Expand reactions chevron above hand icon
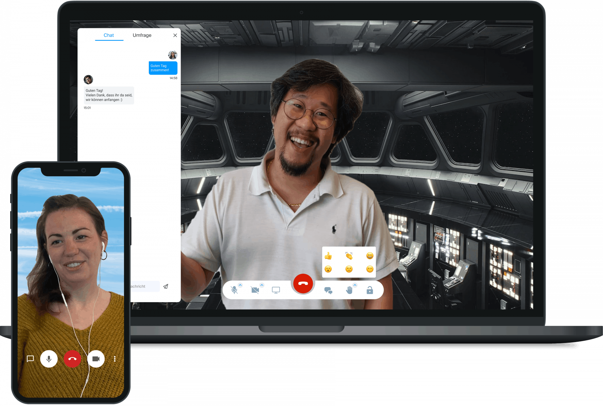This screenshot has width=603, height=406. 355,285
